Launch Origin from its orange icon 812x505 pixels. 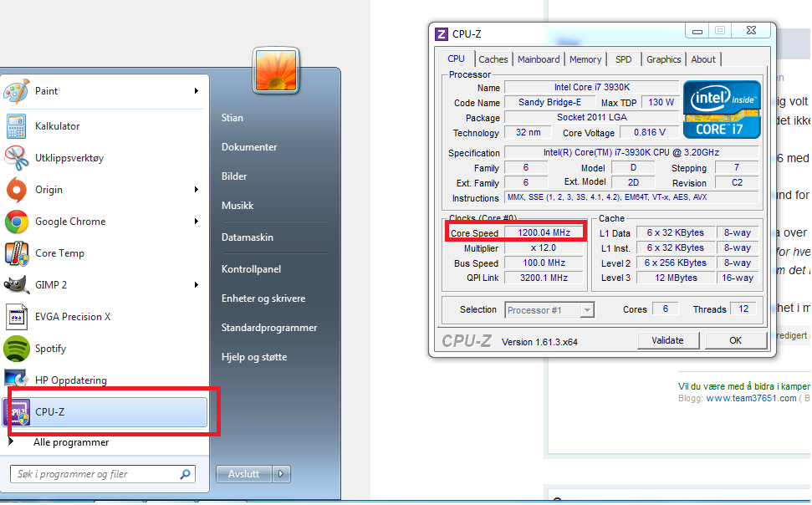pyautogui.click(x=17, y=190)
